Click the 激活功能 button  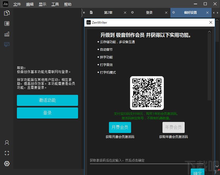47,100
